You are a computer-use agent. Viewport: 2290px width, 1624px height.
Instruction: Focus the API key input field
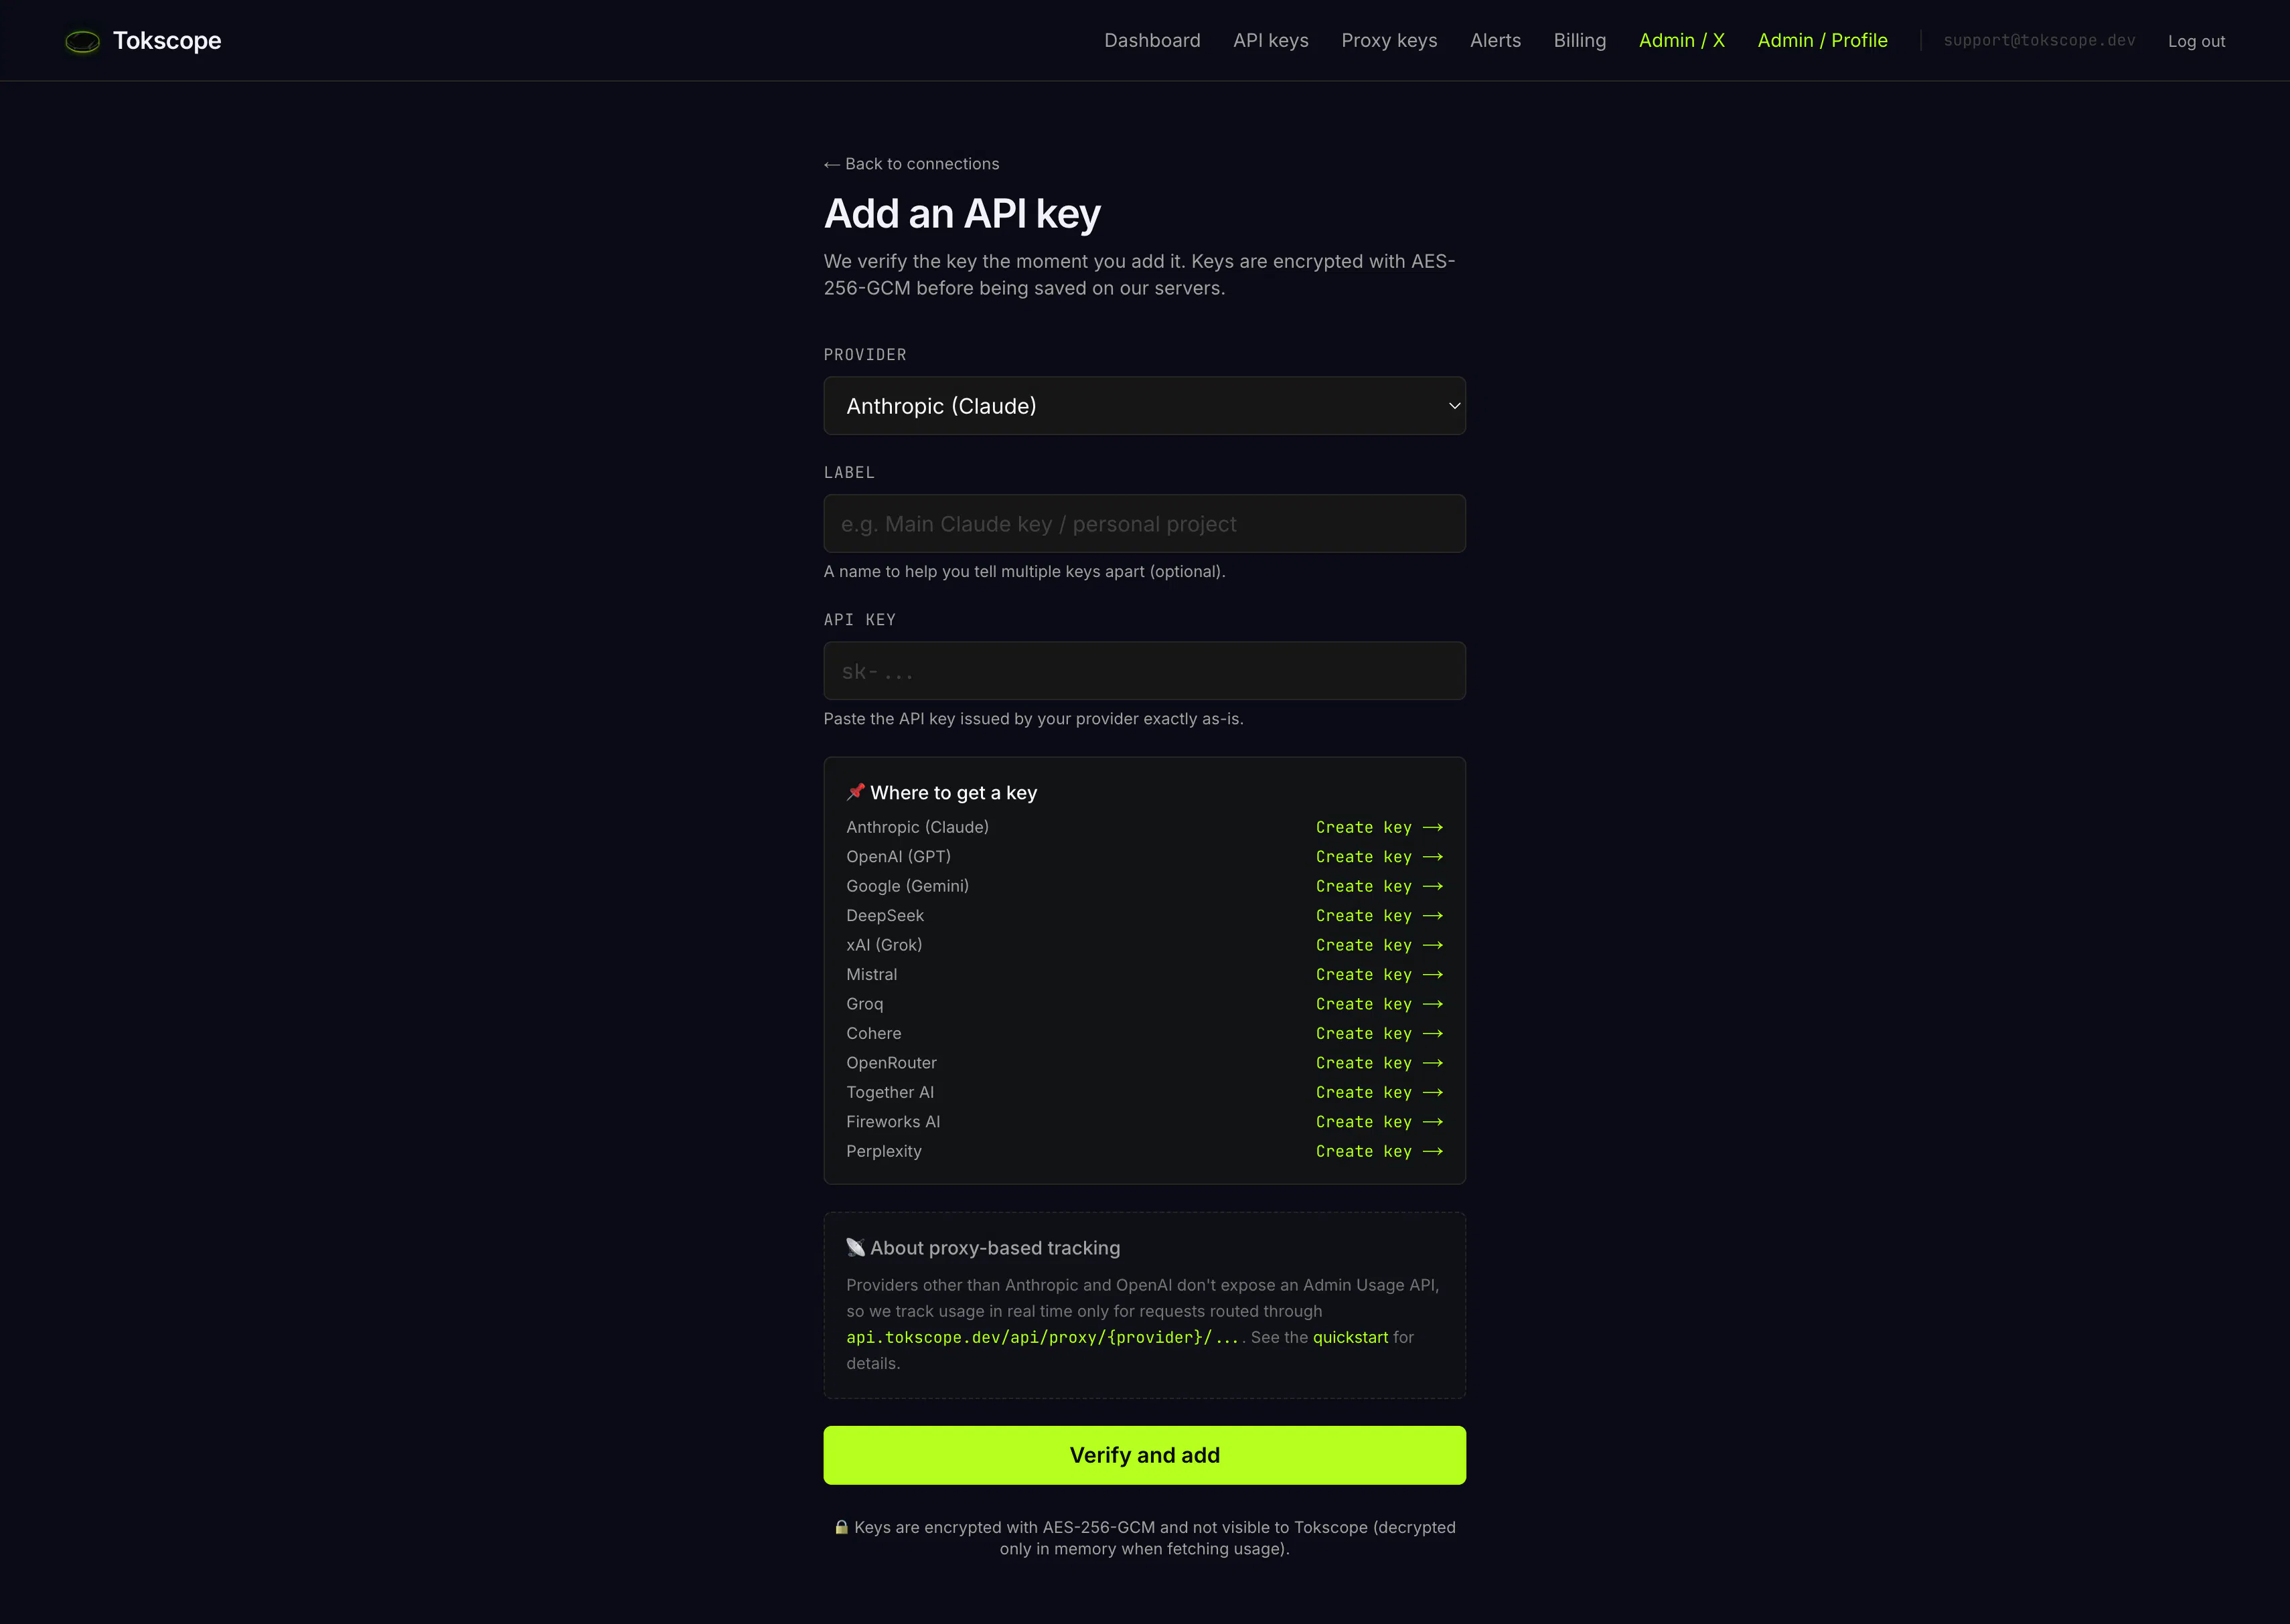pyautogui.click(x=1144, y=671)
